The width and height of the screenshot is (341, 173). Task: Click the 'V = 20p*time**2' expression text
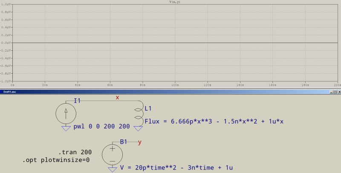[x=176, y=168]
